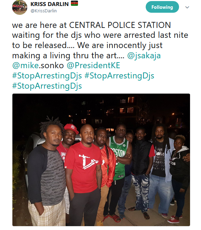Expand the tweet options chevron

pos(187,7)
